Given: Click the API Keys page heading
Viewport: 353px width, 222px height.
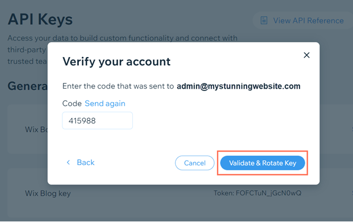Looking at the screenshot, I should coord(40,19).
